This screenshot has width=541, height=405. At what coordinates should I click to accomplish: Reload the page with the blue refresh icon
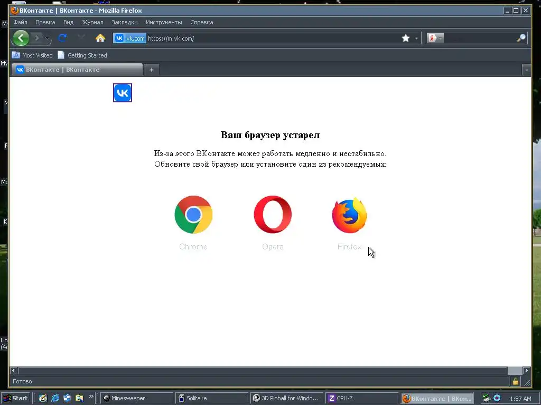(62, 38)
